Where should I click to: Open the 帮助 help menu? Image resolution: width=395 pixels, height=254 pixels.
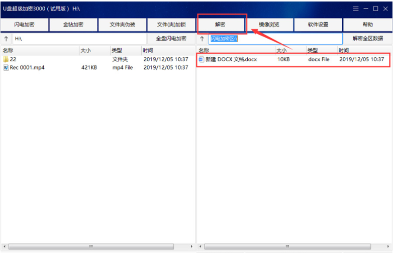tap(367, 25)
